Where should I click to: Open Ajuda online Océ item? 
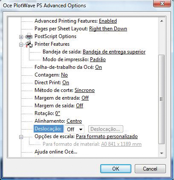pyautogui.click(x=56, y=152)
